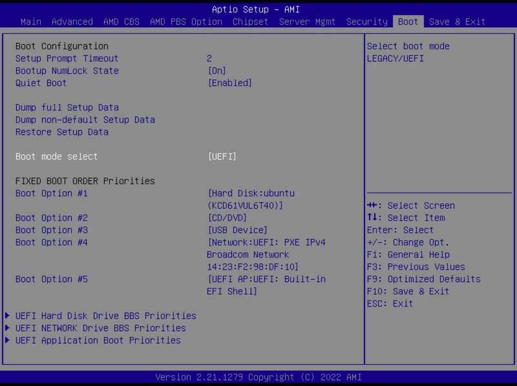Click the Aptio Setup - AMI title
The height and width of the screenshot is (386, 517).
(x=256, y=9)
